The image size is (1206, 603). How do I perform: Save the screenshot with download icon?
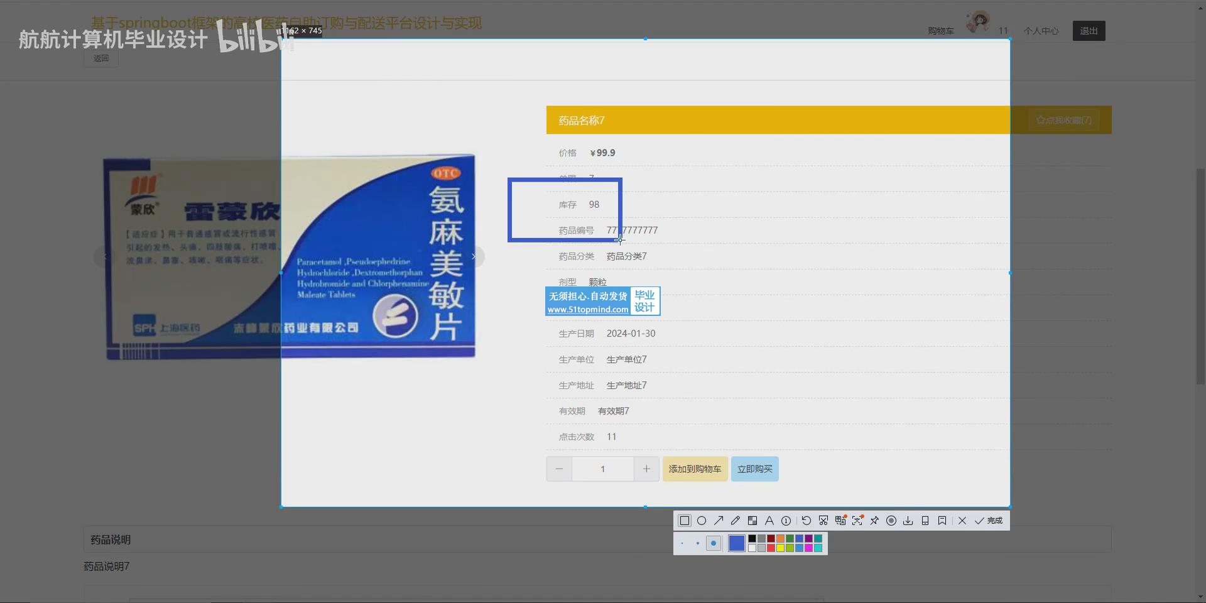pyautogui.click(x=908, y=521)
